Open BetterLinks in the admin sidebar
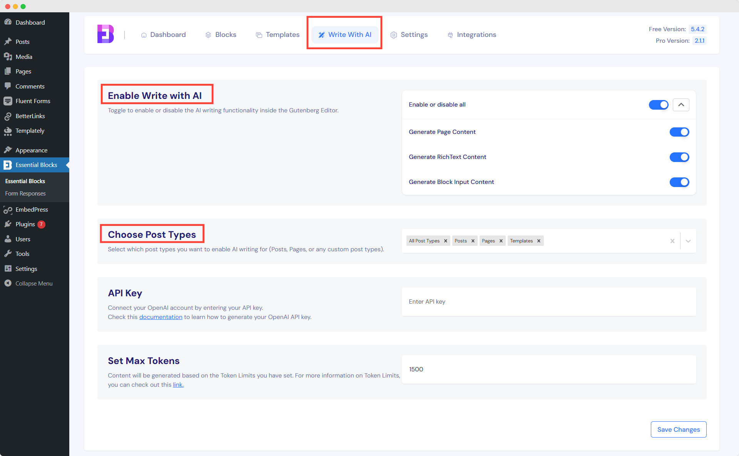Viewport: 739px width, 456px height. [x=30, y=116]
